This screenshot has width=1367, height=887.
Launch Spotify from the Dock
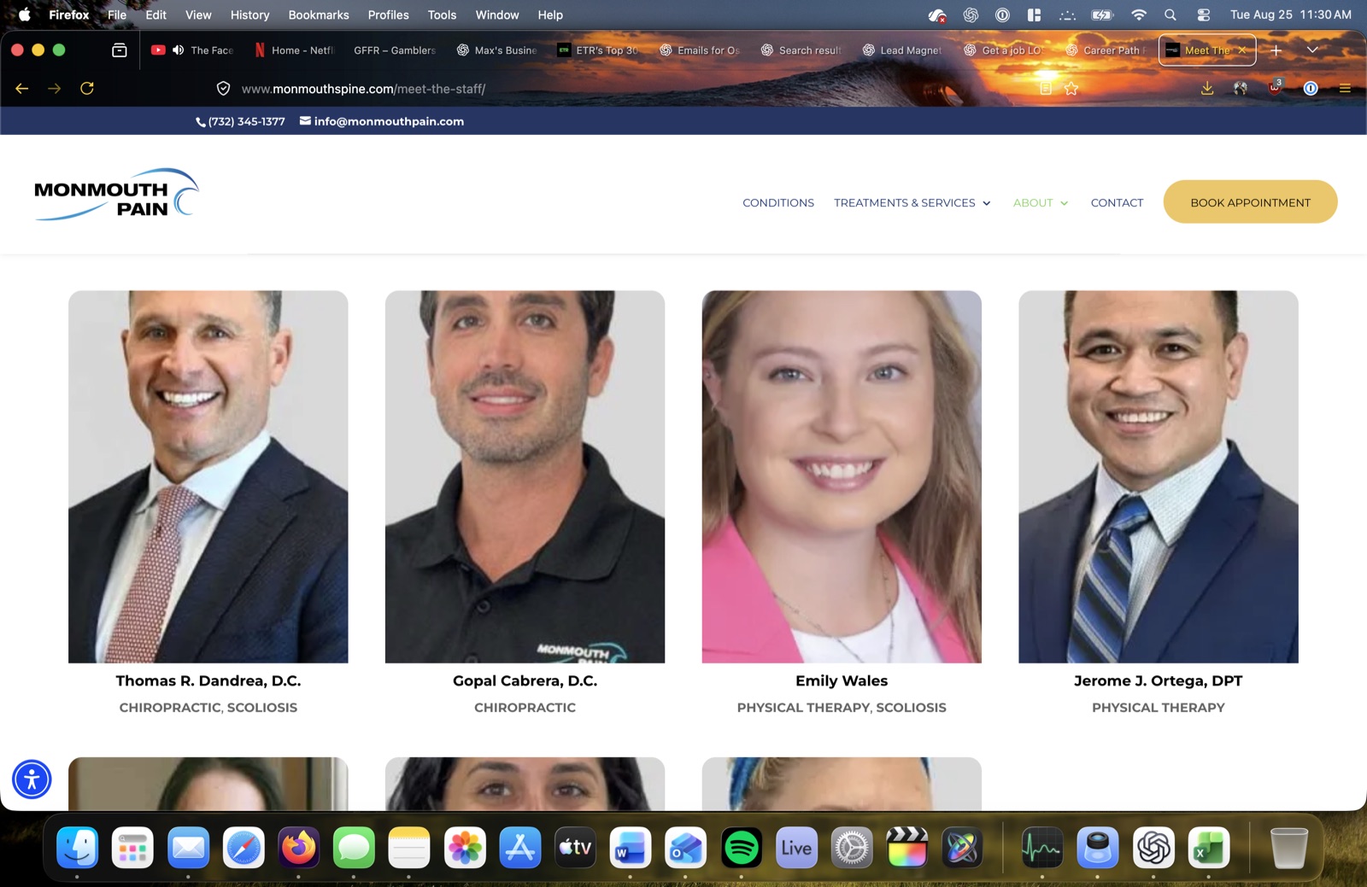point(741,848)
